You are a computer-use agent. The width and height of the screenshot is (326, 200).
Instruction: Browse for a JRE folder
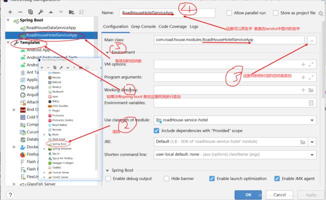point(303,142)
